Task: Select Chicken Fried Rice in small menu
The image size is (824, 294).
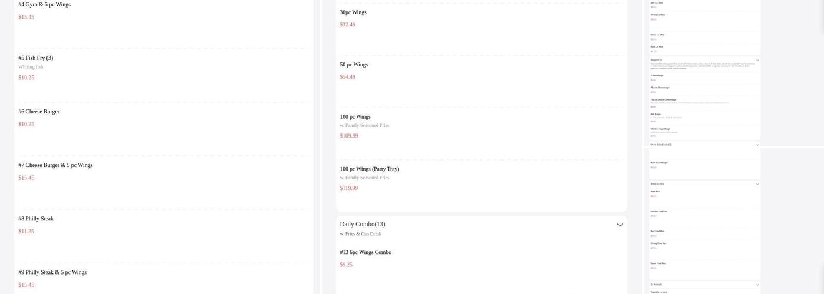Action: click(x=659, y=212)
